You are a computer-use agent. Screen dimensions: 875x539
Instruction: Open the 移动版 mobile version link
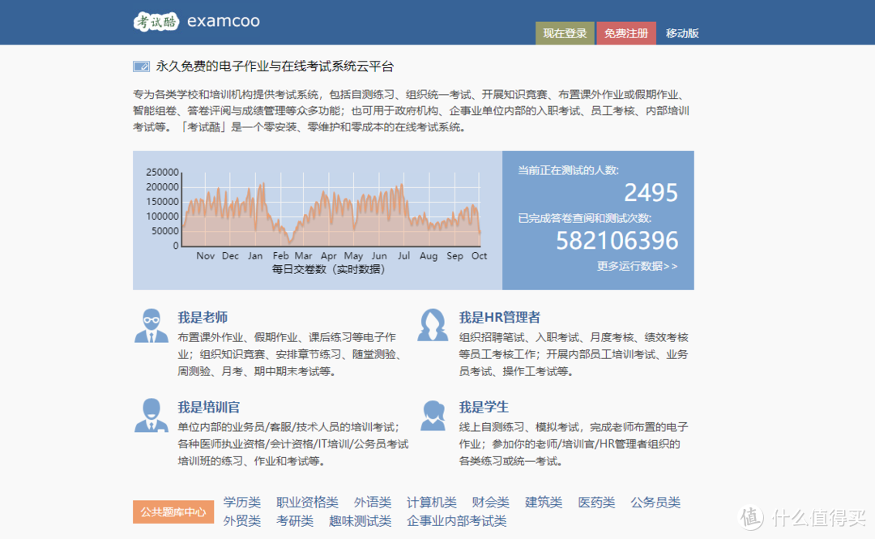coord(682,33)
